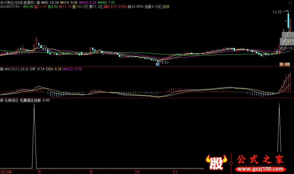Open the MACD indicator dropdown arrow
Screen dimensions: 294x174
click(2, 69)
